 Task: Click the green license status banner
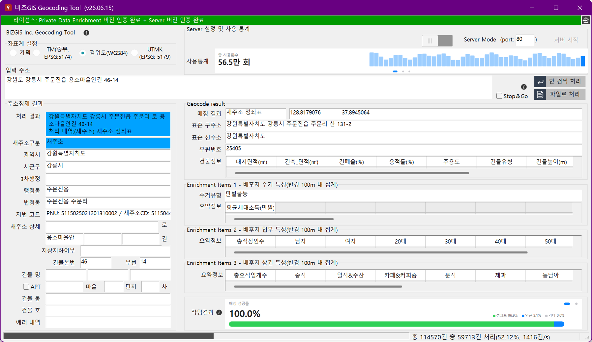point(291,20)
